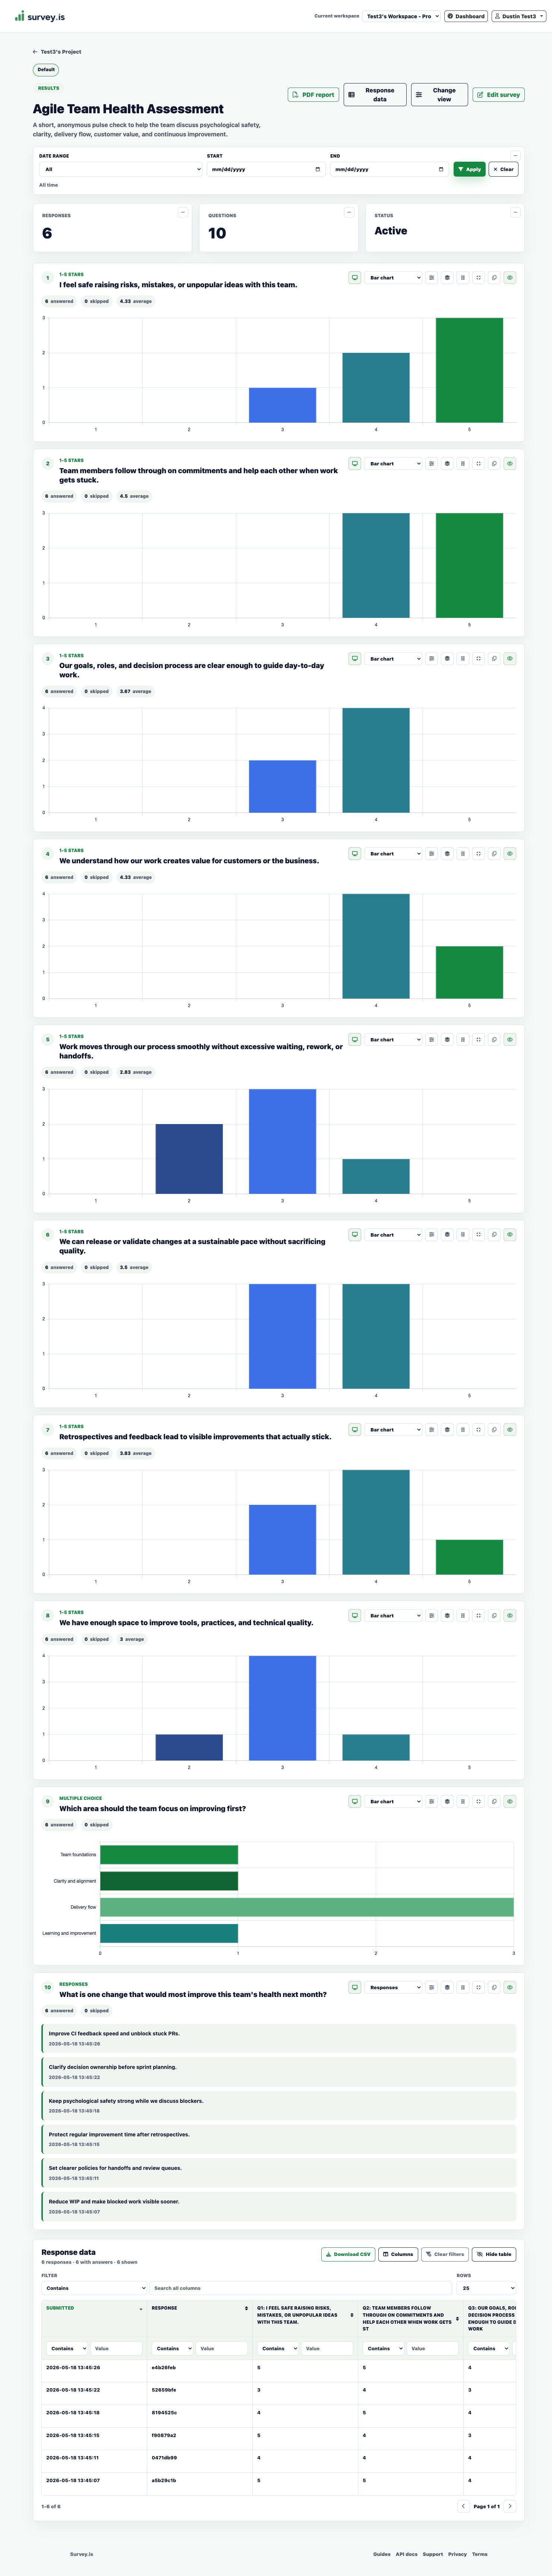Viewport: 552px width, 2576px height.
Task: Open the current workspace selector
Action: point(403,16)
